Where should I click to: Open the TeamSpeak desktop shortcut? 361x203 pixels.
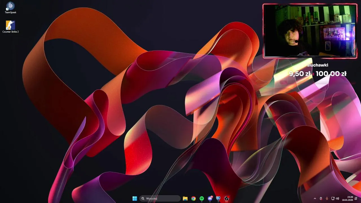pyautogui.click(x=10, y=8)
